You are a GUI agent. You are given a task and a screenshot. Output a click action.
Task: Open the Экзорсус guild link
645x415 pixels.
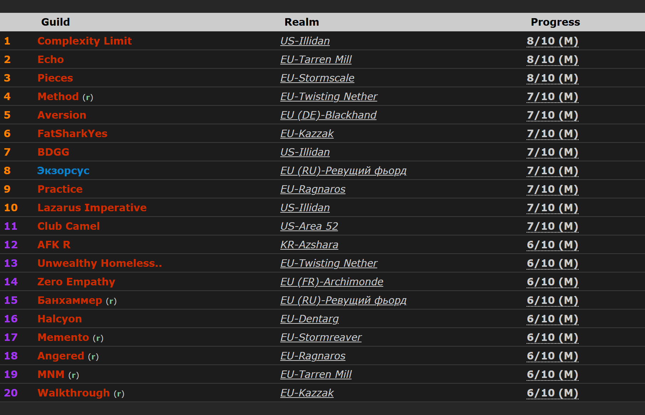coord(63,171)
